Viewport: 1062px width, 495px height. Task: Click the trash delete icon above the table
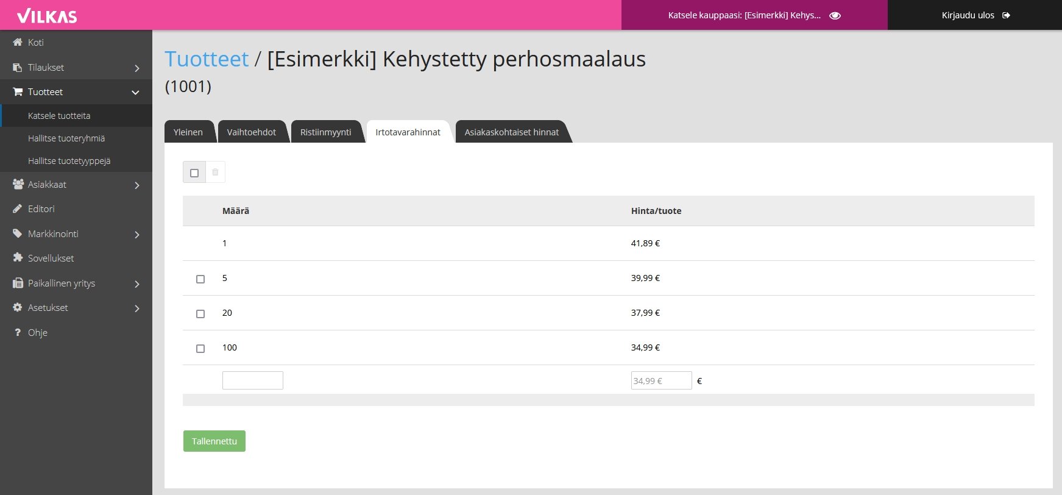(x=215, y=172)
